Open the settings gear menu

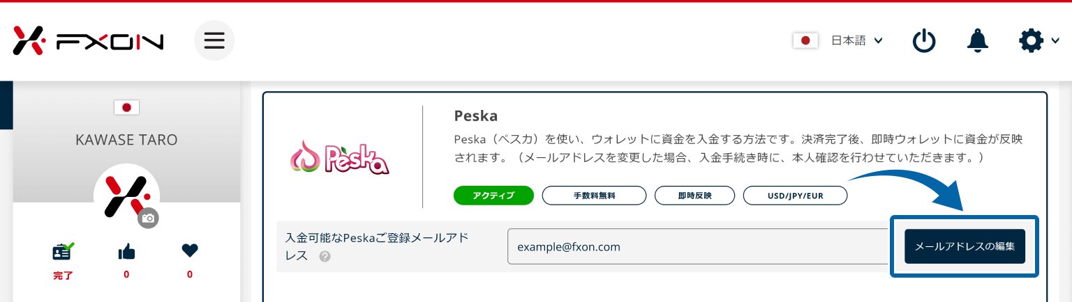coord(1031,41)
